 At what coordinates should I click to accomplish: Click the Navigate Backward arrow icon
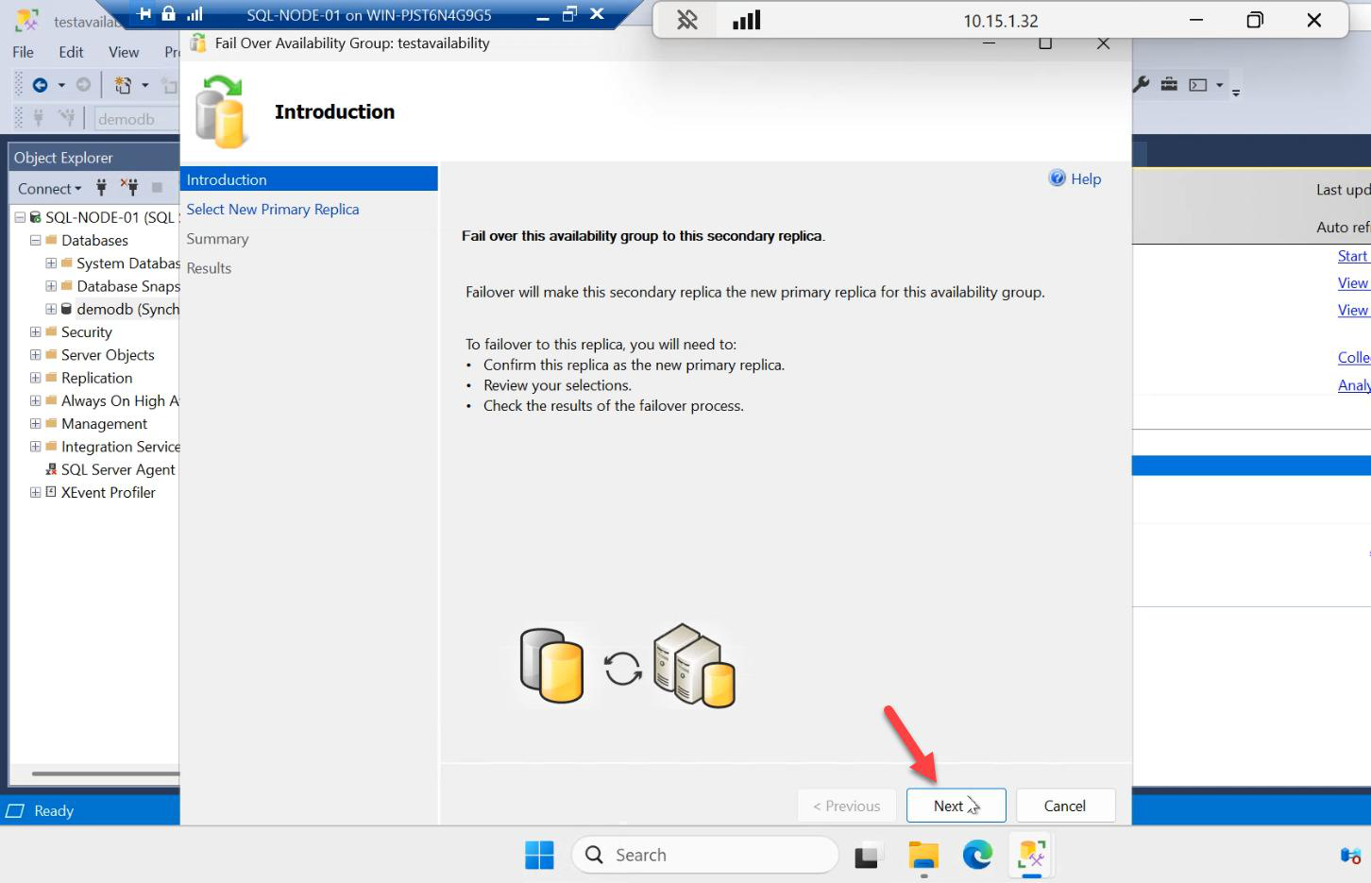[40, 85]
